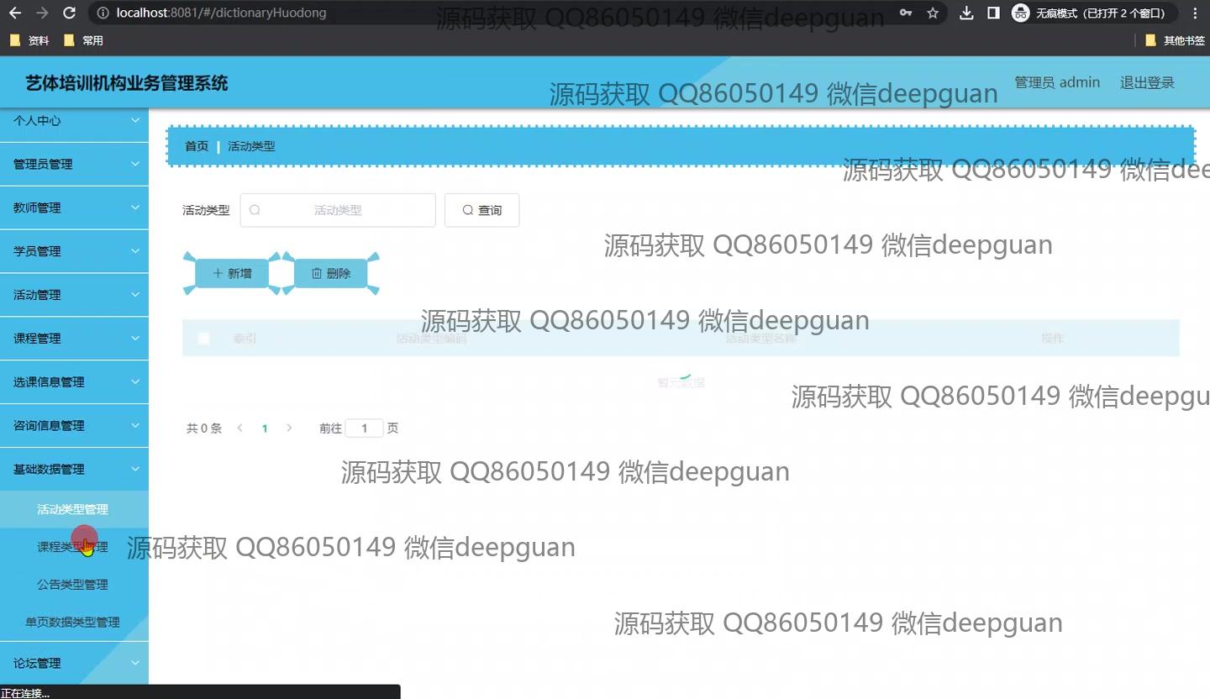1210x699 pixels.
Task: Click the 活动类型 search input field
Action: pyautogui.click(x=338, y=210)
